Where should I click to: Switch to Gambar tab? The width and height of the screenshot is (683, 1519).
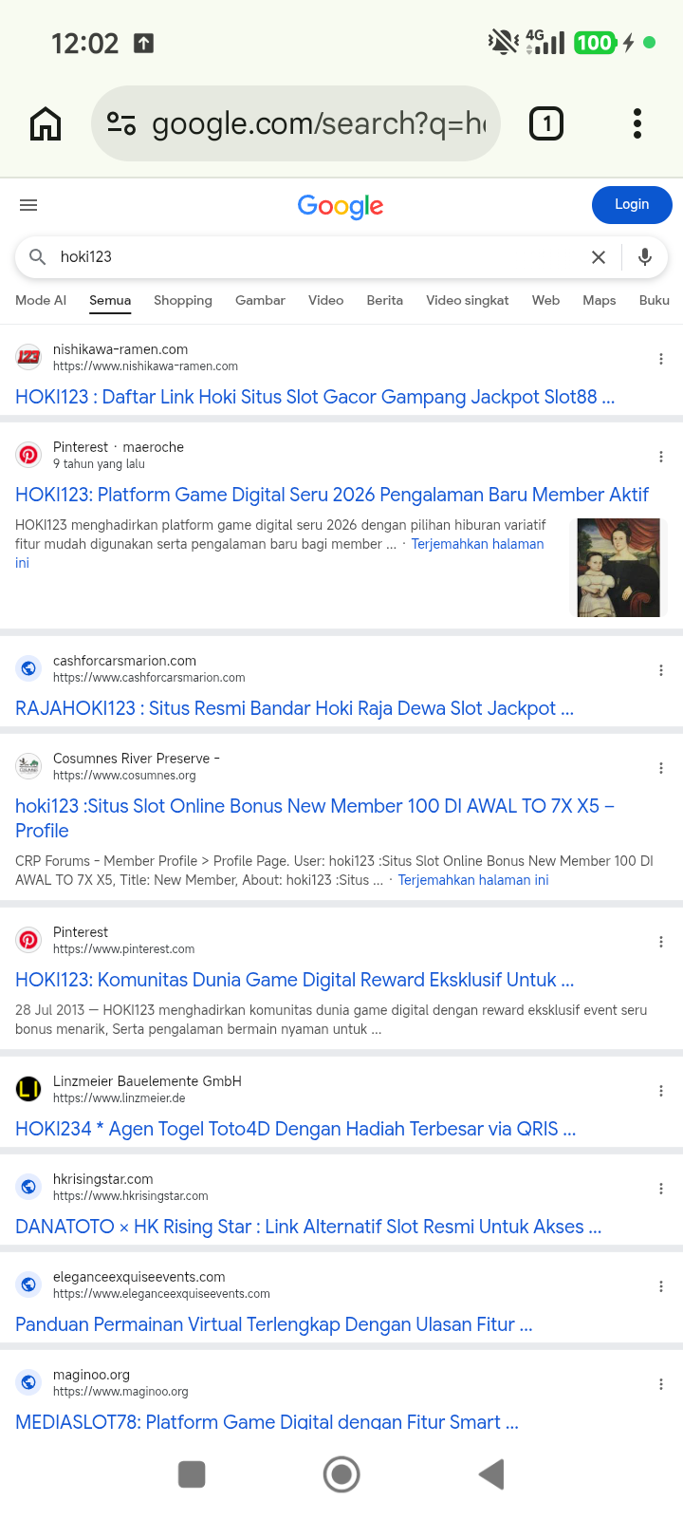click(260, 300)
